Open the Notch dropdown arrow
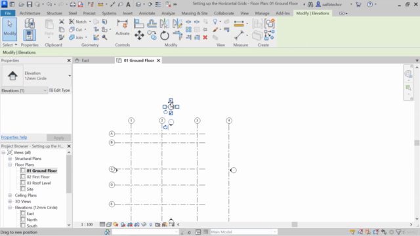 (x=90, y=22)
